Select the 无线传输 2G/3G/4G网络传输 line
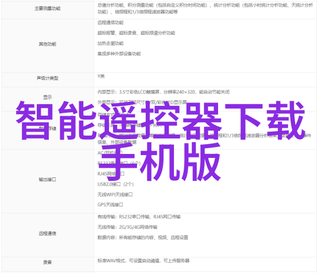The height and width of the screenshot is (273, 318). (127, 227)
